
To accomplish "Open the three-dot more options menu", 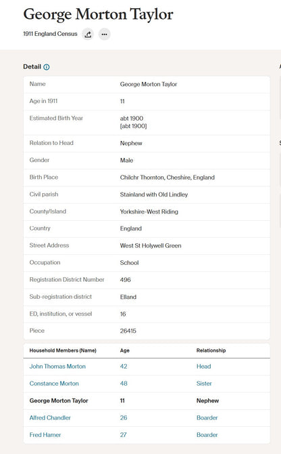I will tap(105, 34).
